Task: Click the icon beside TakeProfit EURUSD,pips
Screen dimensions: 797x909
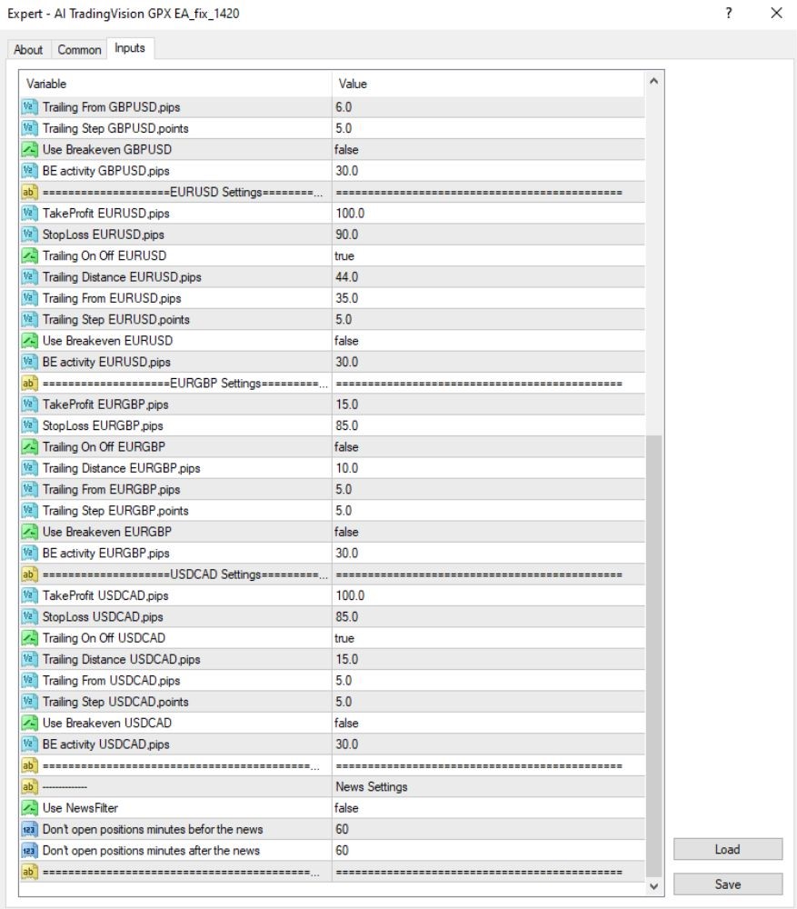Action: click(29, 214)
